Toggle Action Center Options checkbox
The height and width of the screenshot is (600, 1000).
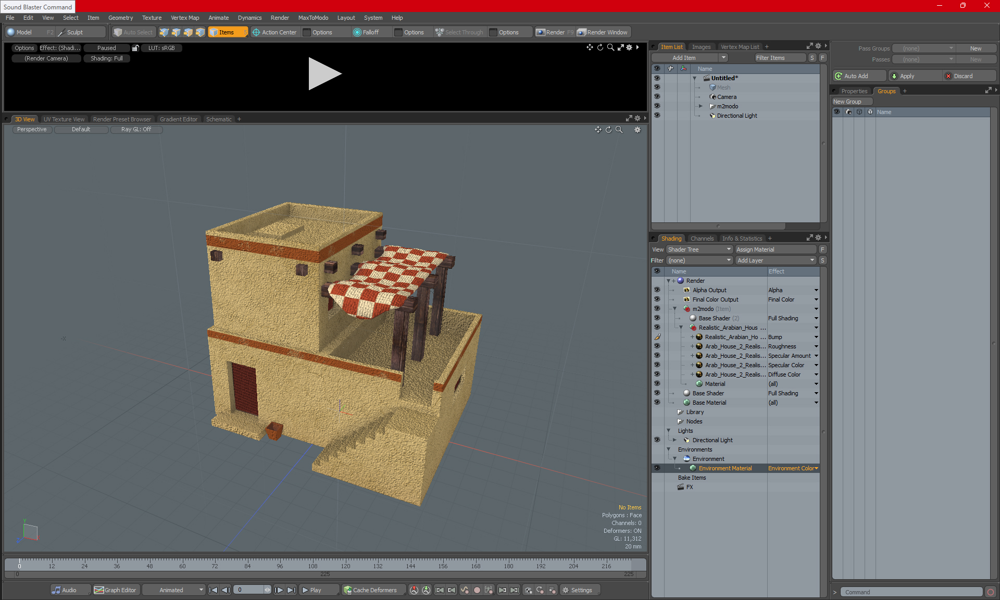(x=307, y=32)
